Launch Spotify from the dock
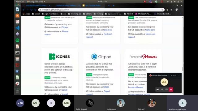The image size is (198, 111). 17,40
